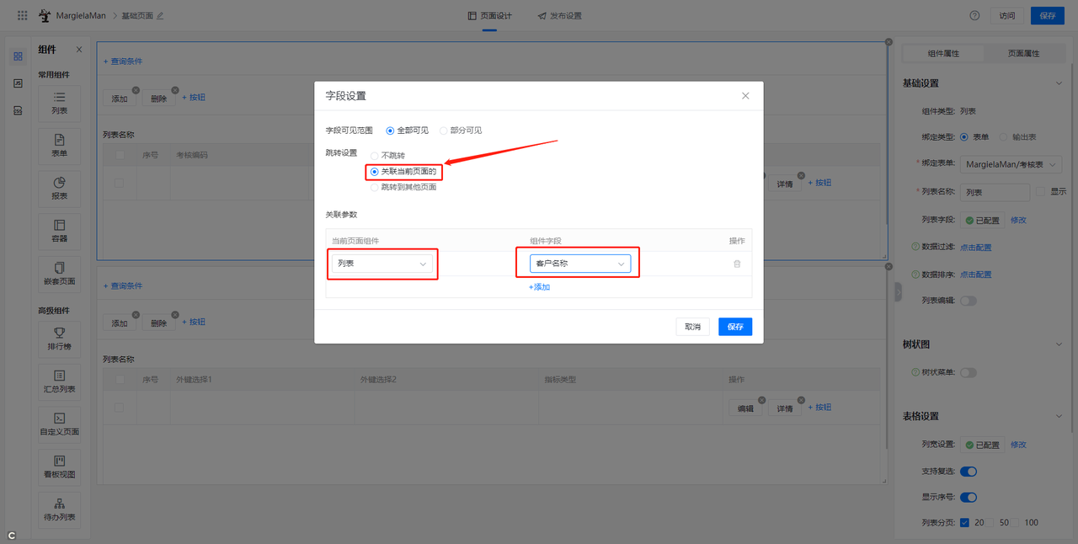Close the 字段设置 dialog with the X
1078x544 pixels.
[x=745, y=96]
